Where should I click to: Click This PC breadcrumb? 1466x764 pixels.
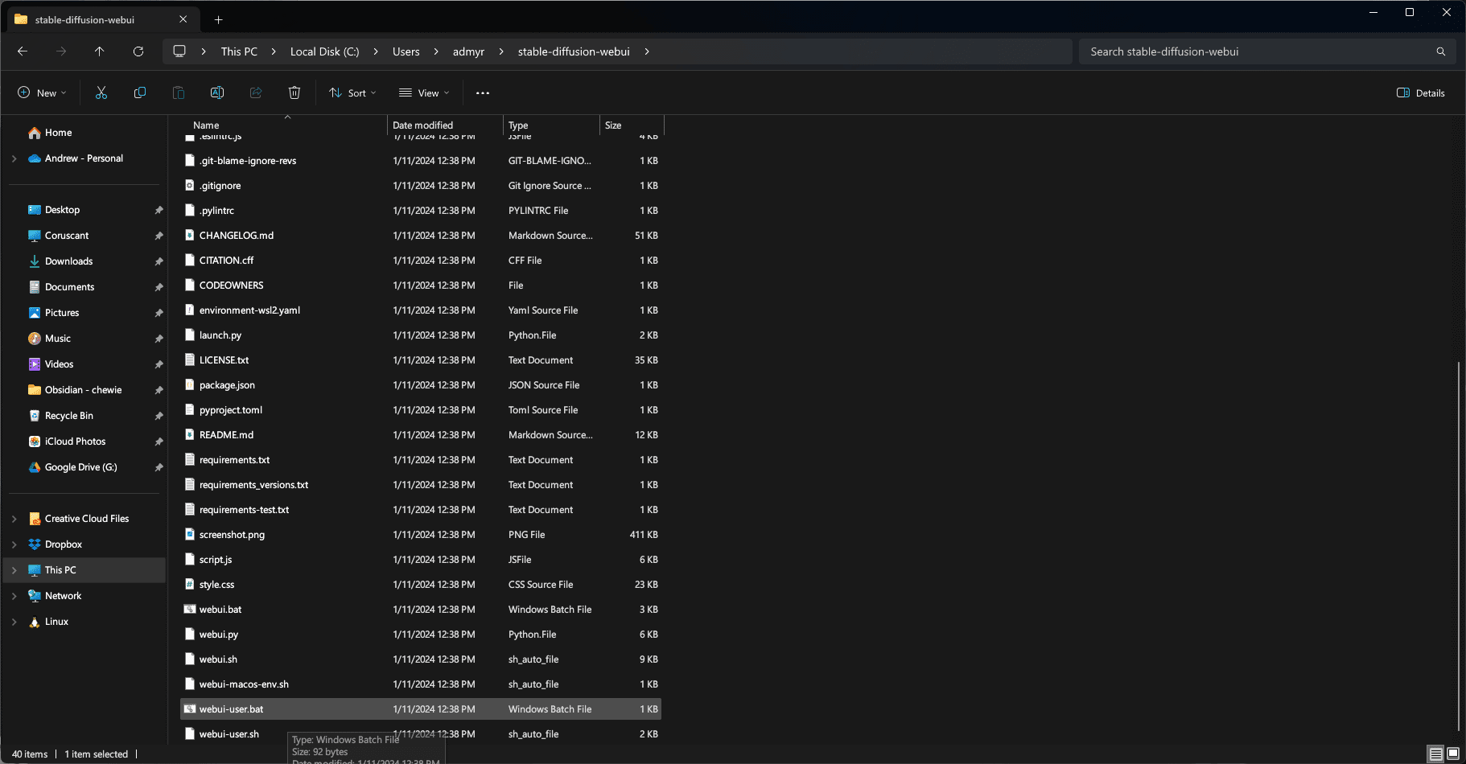point(239,51)
